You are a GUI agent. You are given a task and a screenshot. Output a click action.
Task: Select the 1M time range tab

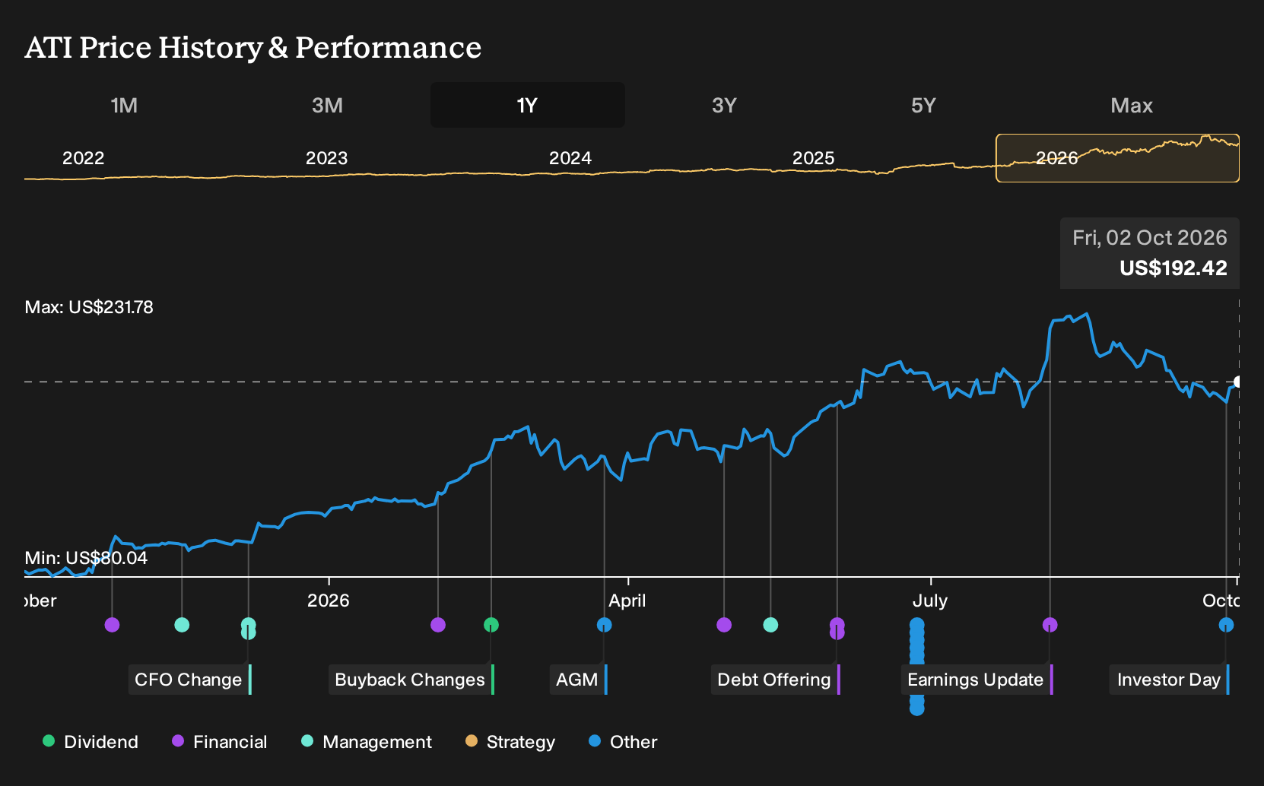click(124, 105)
